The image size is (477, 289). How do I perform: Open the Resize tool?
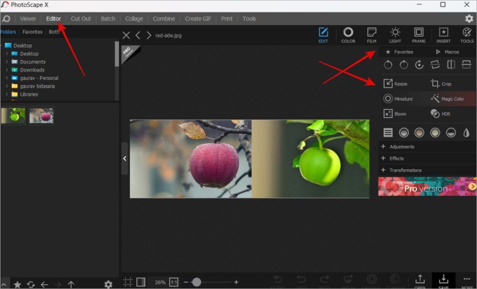click(395, 83)
